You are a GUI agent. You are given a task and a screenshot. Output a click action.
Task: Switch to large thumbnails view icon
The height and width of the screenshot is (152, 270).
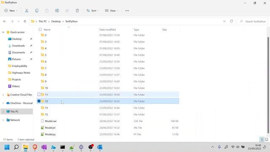(267, 139)
